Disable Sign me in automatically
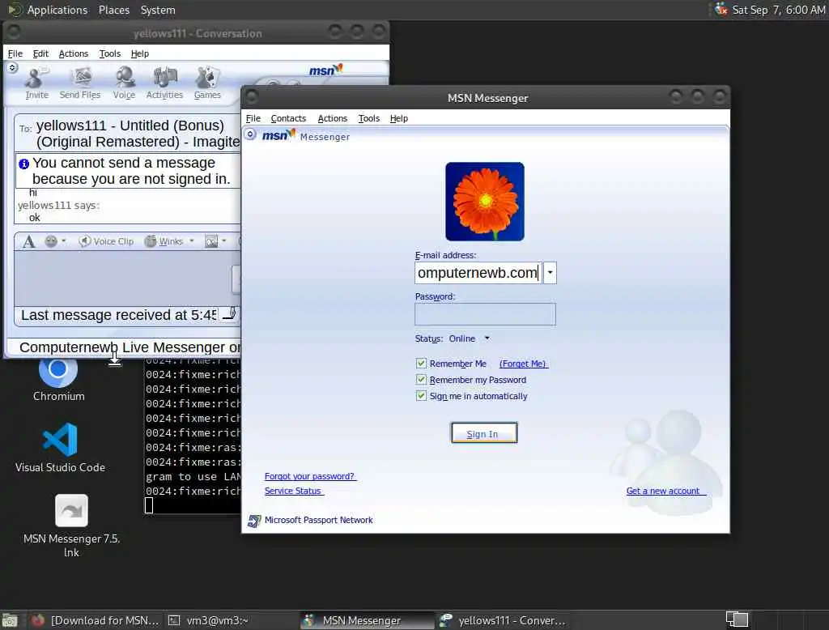The height and width of the screenshot is (630, 829). tap(421, 396)
